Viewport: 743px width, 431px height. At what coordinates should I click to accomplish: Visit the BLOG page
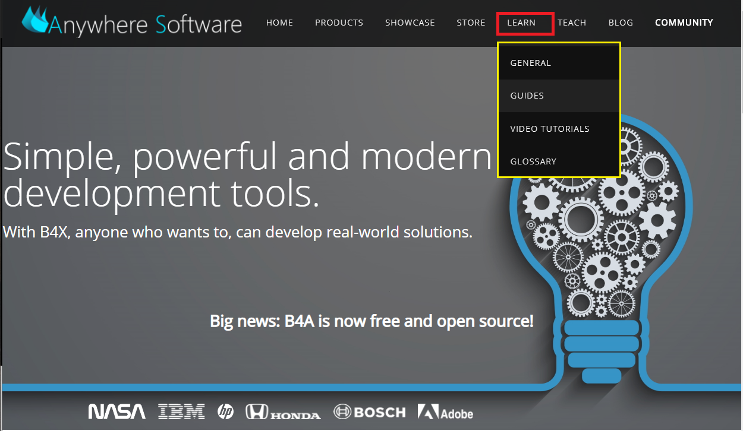pos(621,23)
